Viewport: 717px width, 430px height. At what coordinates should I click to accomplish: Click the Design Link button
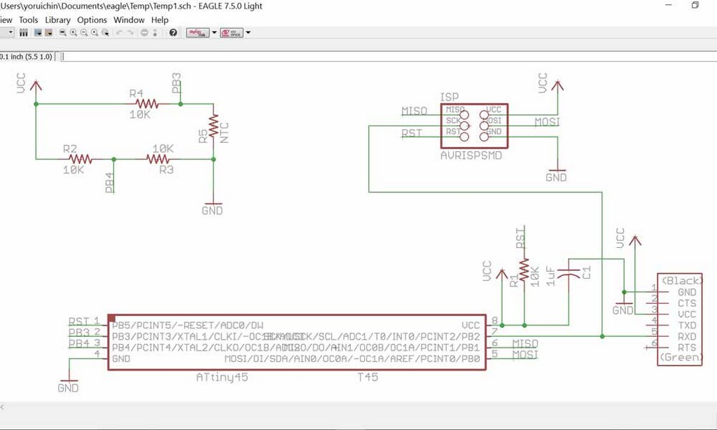(x=197, y=32)
